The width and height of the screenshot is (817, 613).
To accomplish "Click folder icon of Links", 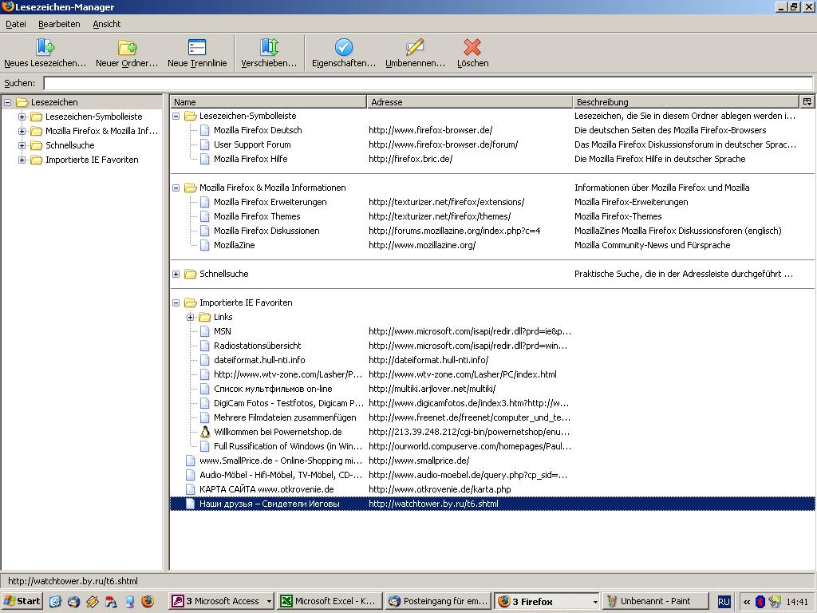I will (205, 317).
